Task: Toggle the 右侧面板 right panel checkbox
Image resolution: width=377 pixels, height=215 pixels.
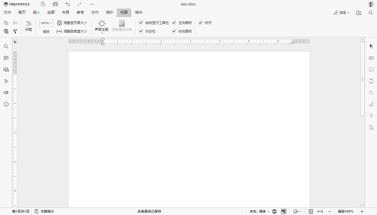Action: pyautogui.click(x=174, y=31)
